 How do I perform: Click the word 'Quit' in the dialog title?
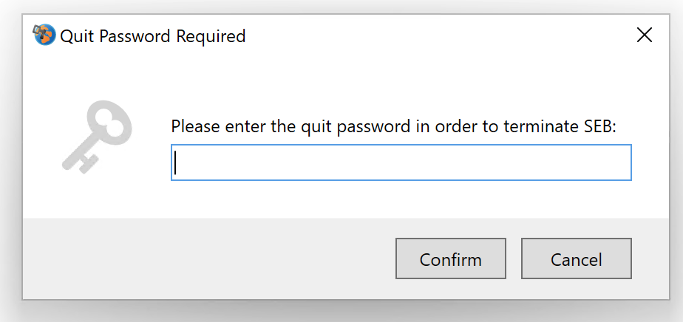(x=77, y=36)
